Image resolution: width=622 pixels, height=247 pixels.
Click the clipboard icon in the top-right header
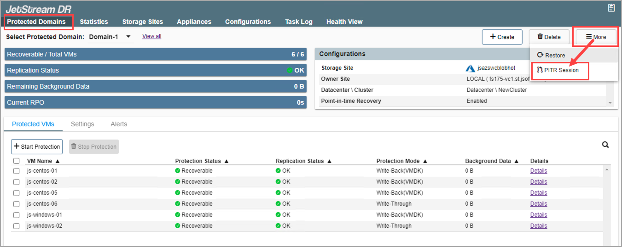click(611, 8)
